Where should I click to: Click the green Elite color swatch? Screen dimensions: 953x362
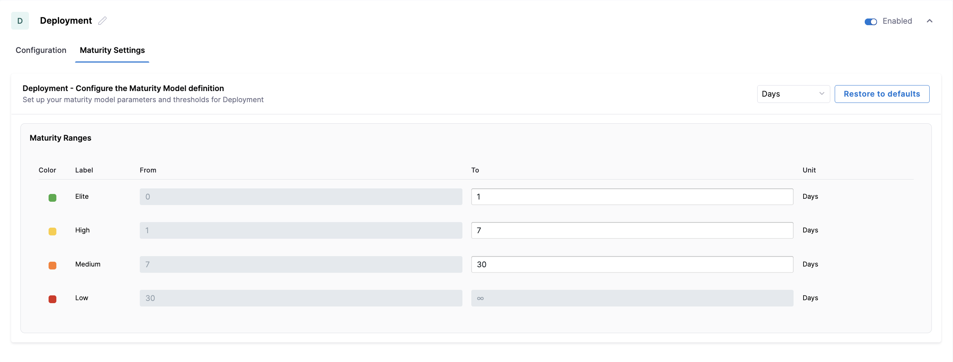click(x=52, y=198)
